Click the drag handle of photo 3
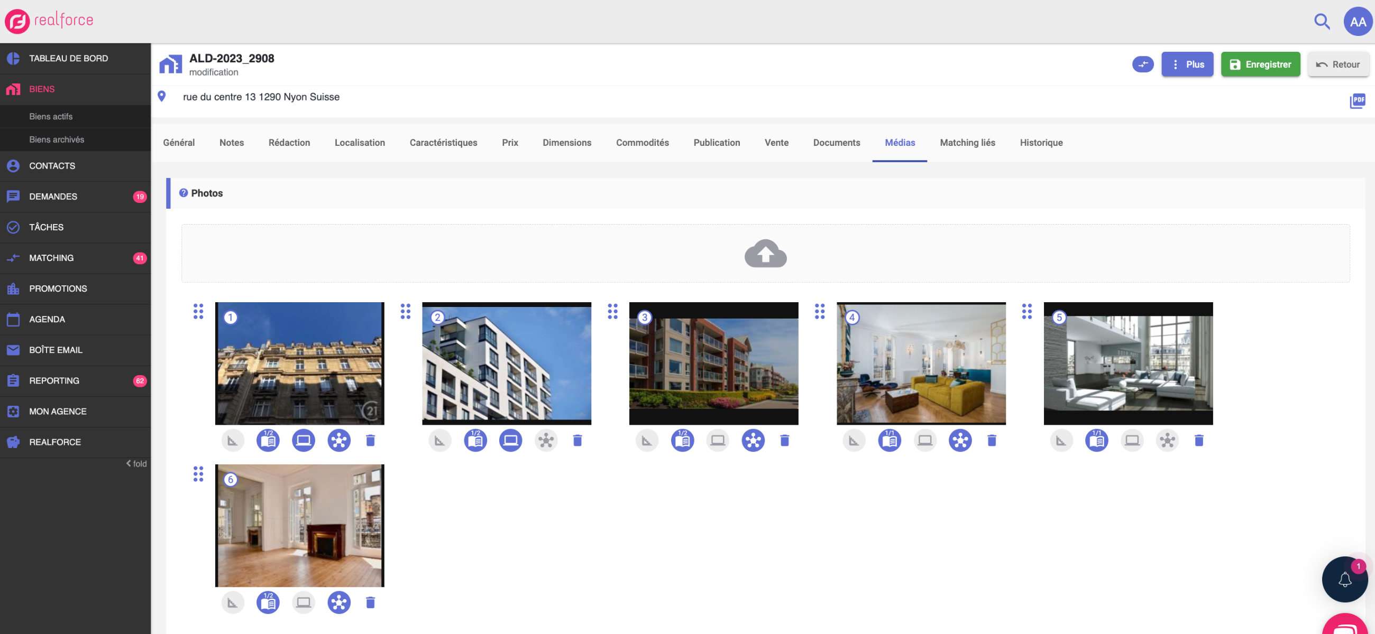The height and width of the screenshot is (634, 1375). (612, 311)
